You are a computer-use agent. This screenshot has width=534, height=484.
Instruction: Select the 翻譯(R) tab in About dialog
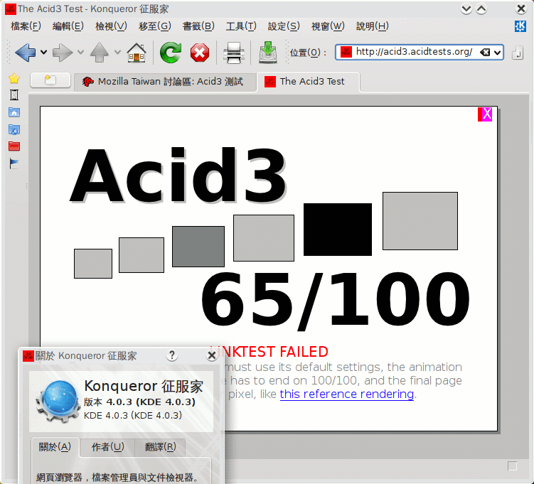[159, 447]
